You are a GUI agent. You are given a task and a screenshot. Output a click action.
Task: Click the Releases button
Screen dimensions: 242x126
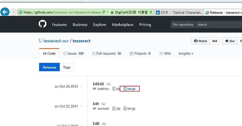click(49, 67)
